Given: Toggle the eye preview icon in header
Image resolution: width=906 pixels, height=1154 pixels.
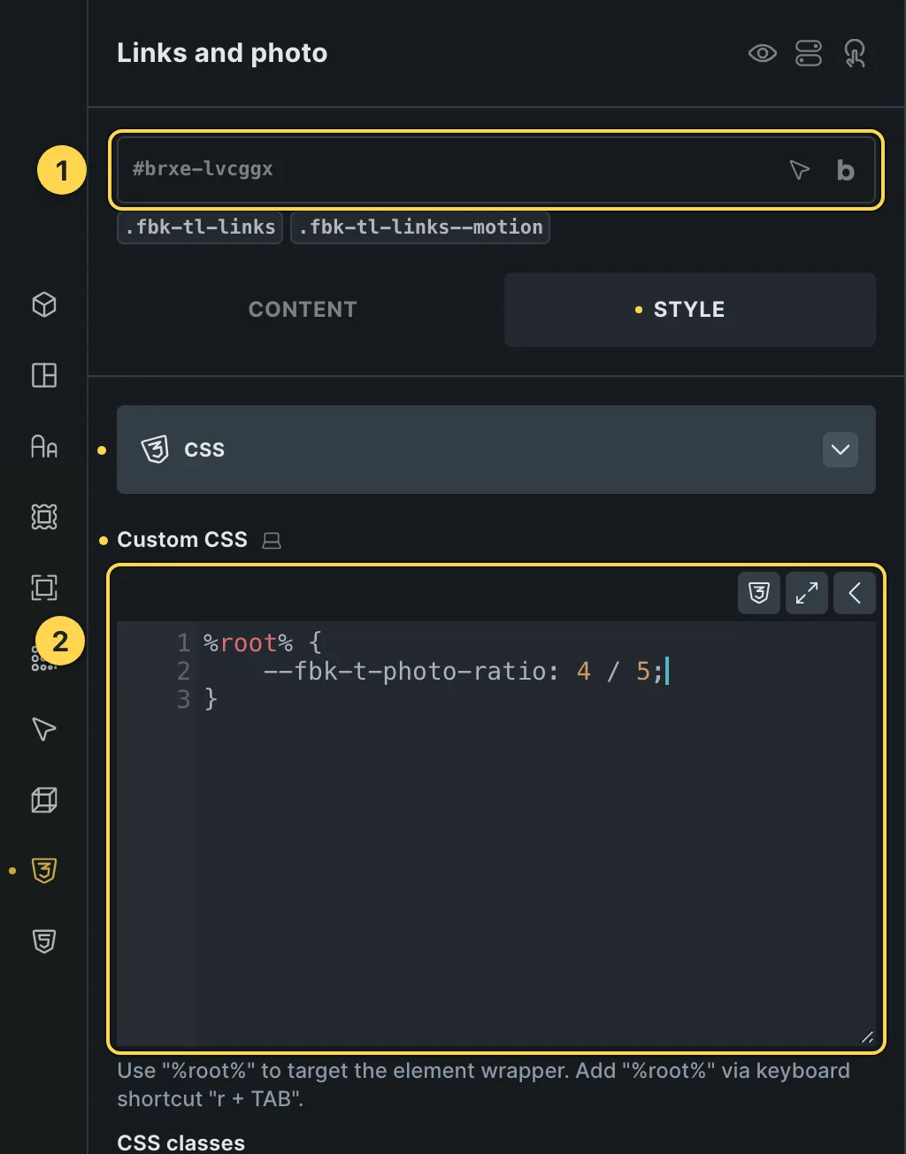Looking at the screenshot, I should [763, 53].
